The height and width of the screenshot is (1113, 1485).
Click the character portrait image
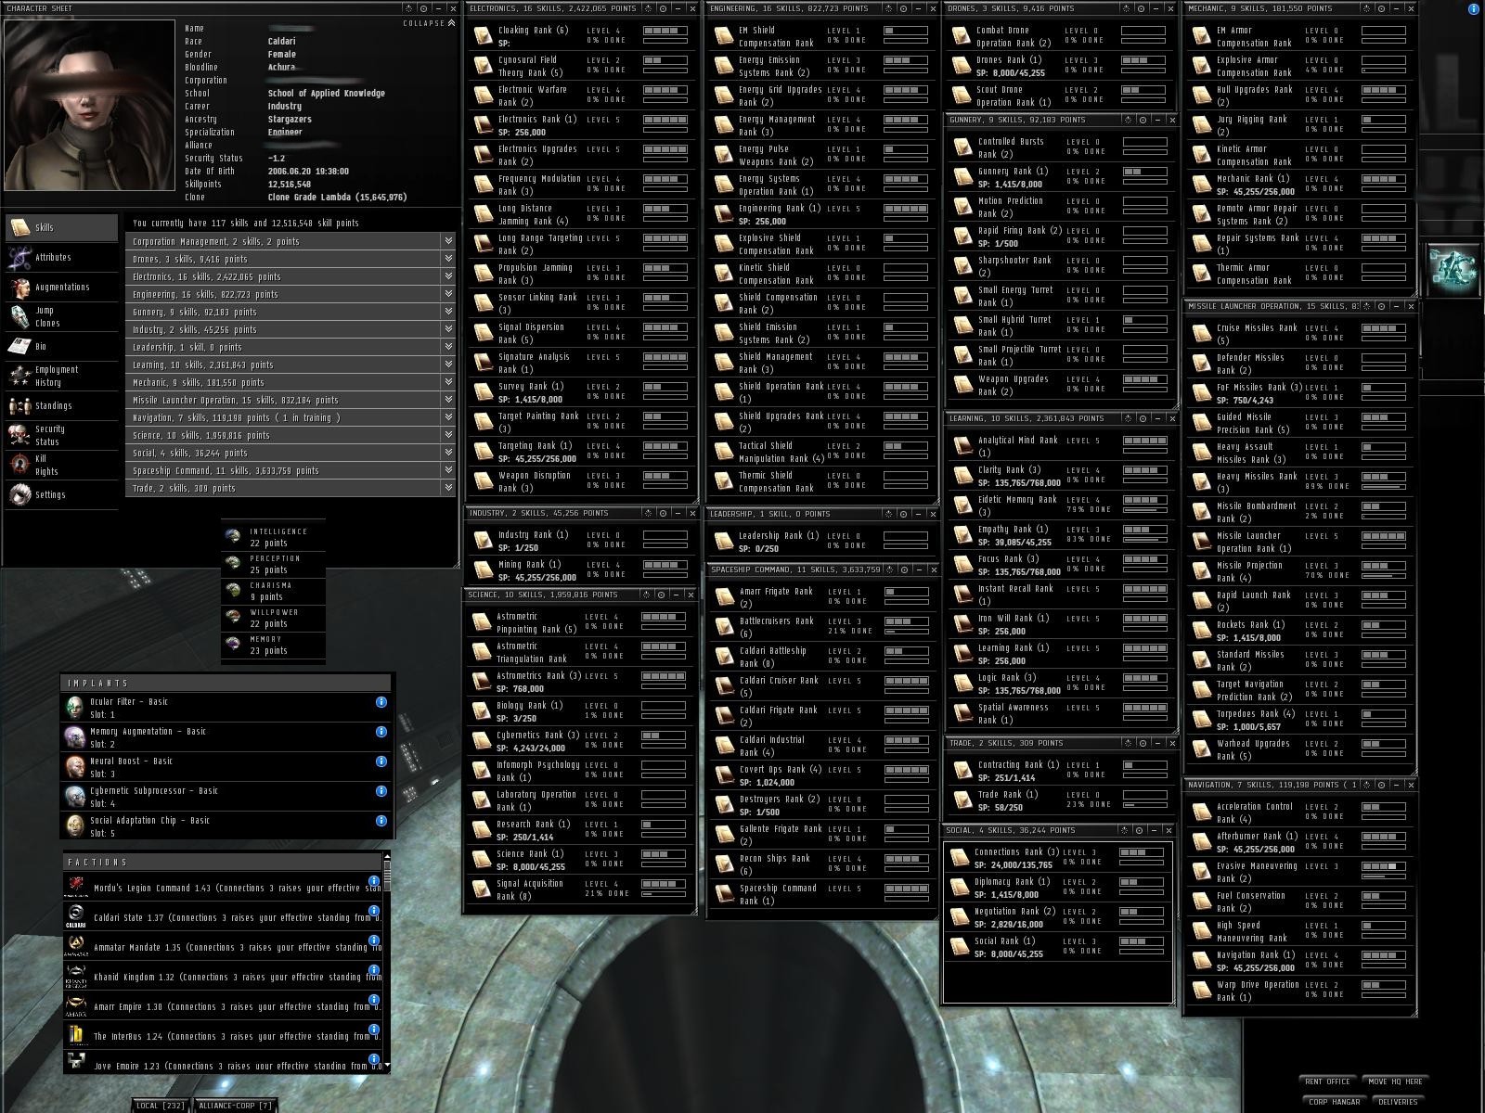pos(89,105)
